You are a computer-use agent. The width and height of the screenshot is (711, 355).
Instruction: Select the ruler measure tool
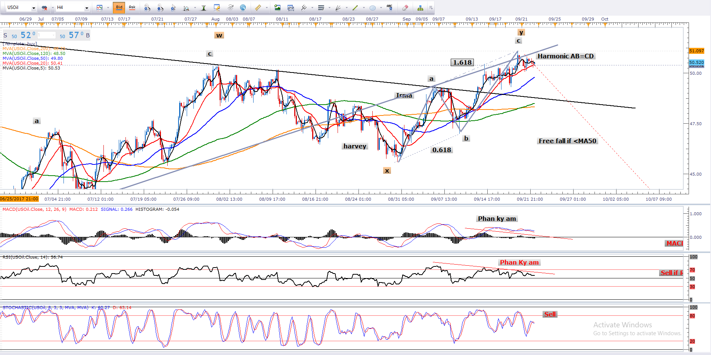258,7
